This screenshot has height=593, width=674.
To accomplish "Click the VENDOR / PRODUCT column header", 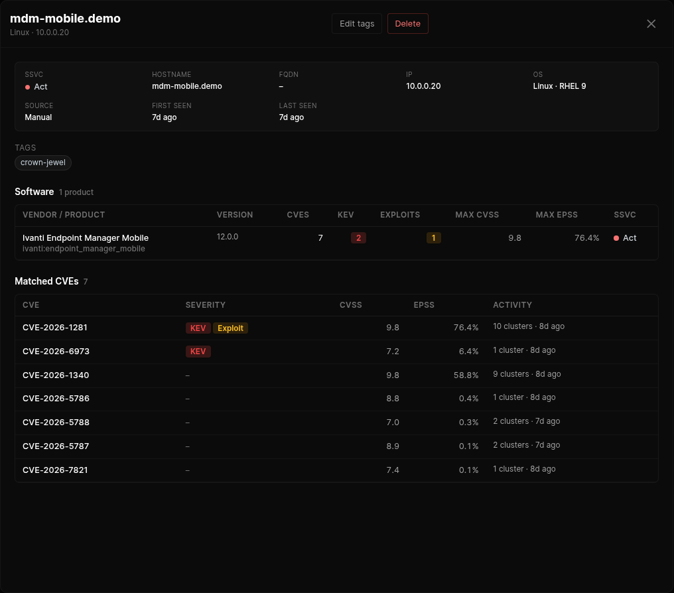I will point(64,215).
